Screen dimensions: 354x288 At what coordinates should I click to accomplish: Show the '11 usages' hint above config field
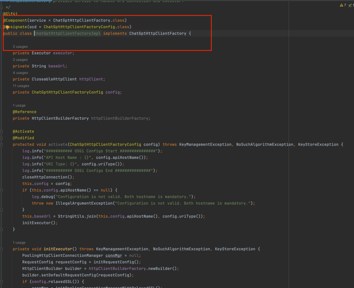(x=21, y=86)
